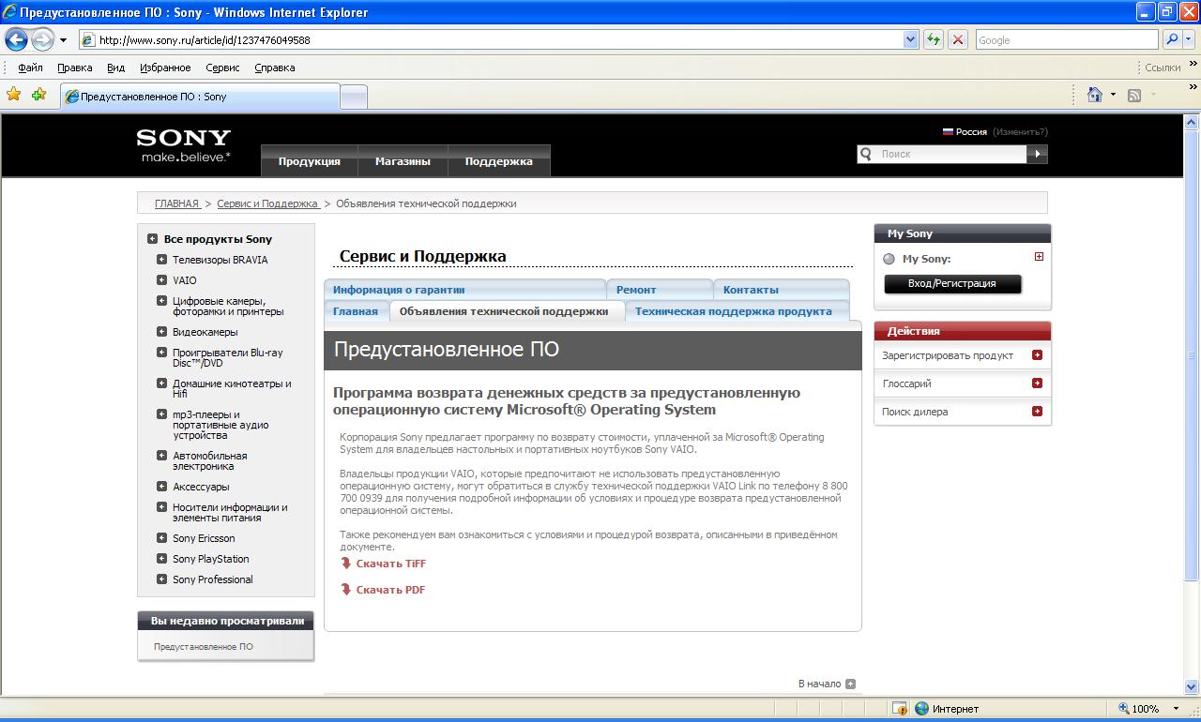Expand Цифровые камеры, фоторамки и принтеры
The width and height of the screenshot is (1201, 722).
click(162, 301)
